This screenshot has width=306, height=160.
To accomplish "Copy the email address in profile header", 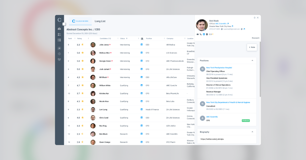I will (241, 29).
